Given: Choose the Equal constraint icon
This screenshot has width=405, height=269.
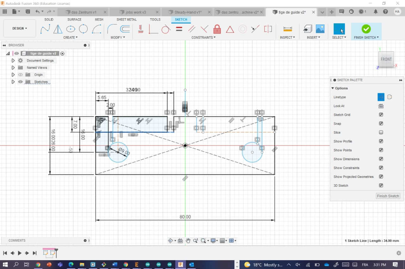Looking at the screenshot, I should point(179,29).
